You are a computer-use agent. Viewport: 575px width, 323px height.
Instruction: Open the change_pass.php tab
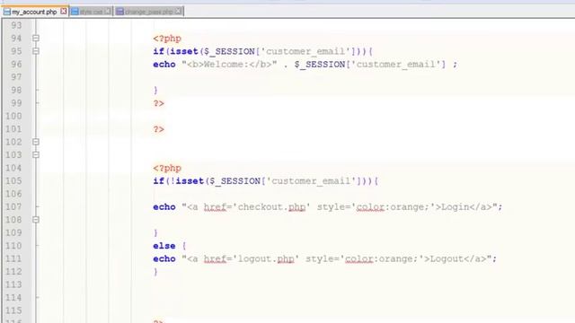[x=148, y=12]
